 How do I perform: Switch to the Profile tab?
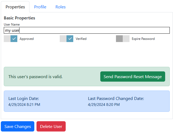[x=40, y=7]
